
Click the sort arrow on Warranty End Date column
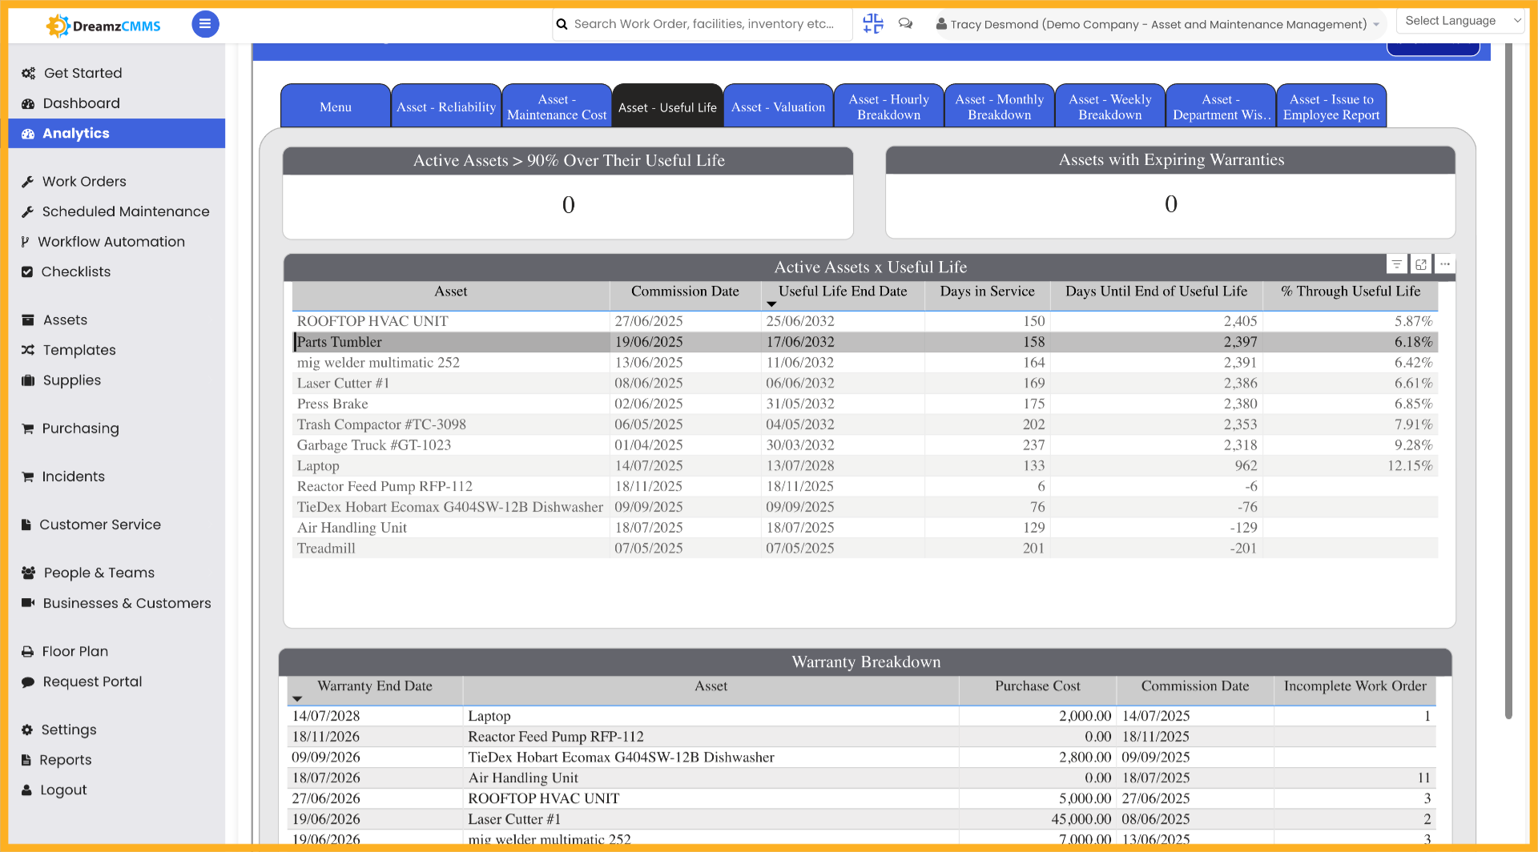pyautogui.click(x=298, y=698)
